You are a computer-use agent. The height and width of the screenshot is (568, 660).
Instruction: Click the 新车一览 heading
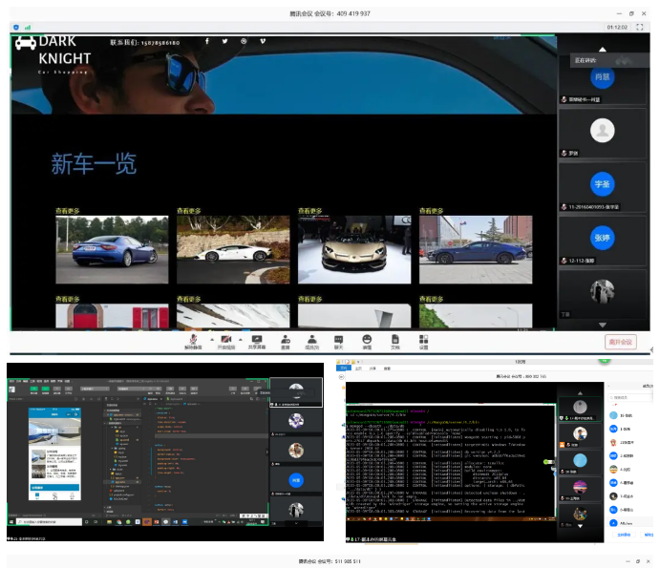click(x=94, y=163)
